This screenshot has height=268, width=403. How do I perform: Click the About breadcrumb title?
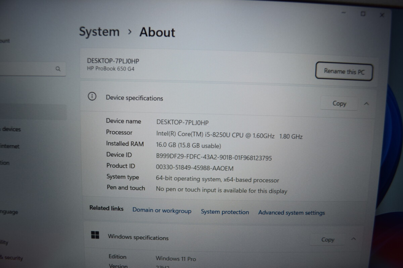point(157,32)
